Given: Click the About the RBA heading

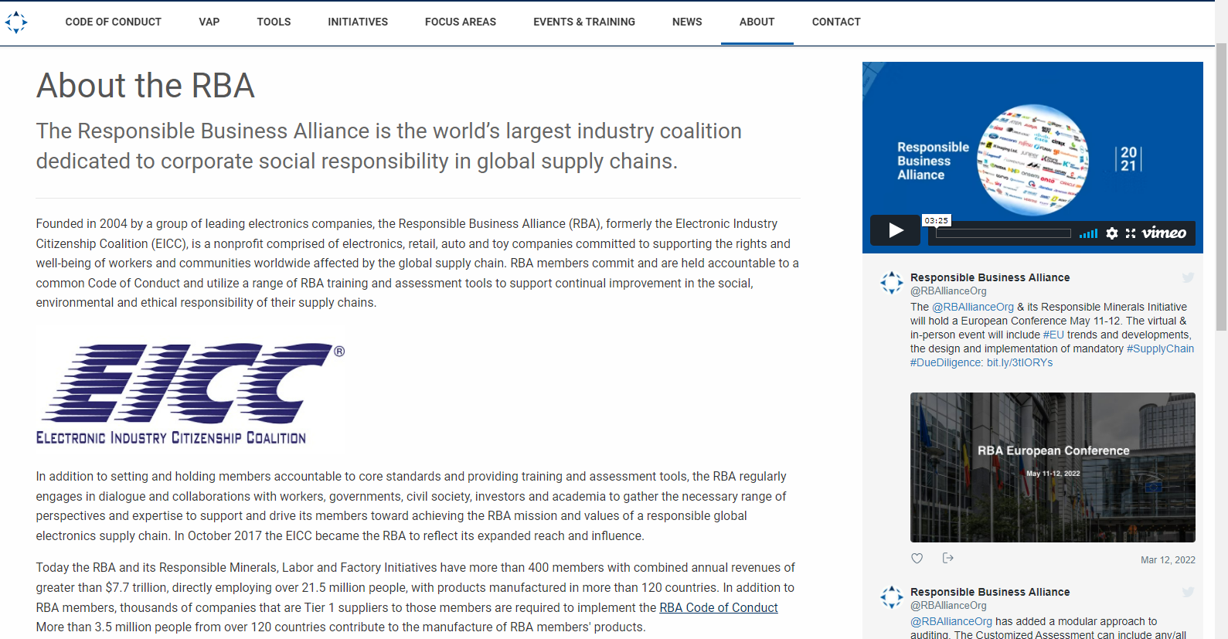Looking at the screenshot, I should click(145, 85).
